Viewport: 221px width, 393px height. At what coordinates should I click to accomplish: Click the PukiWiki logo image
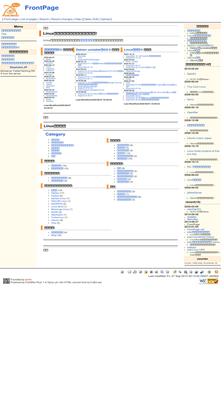click(x=11, y=9)
